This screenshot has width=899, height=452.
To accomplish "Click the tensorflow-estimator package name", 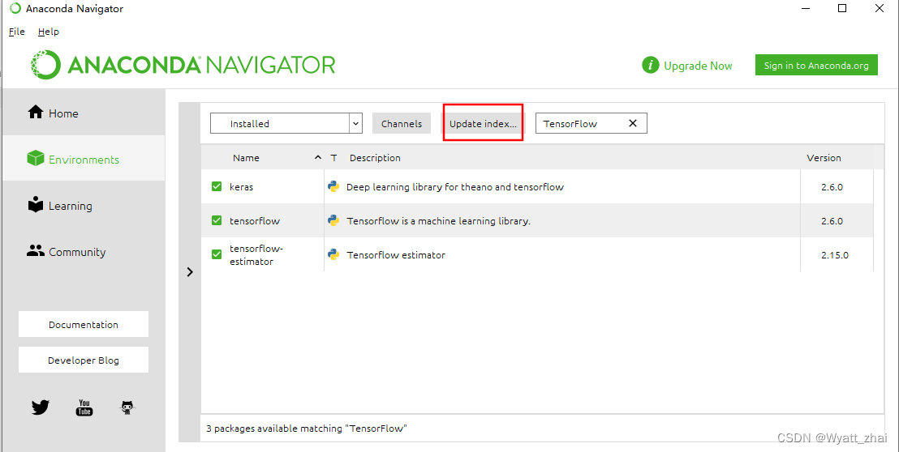I will pos(256,255).
